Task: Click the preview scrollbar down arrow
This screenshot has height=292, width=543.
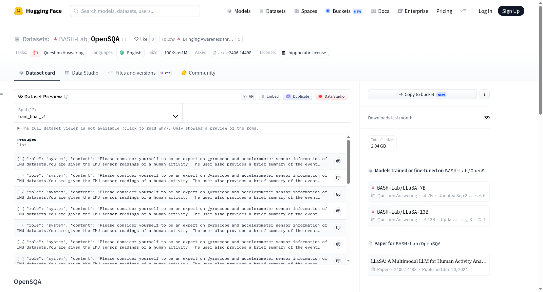Action: 348,261
